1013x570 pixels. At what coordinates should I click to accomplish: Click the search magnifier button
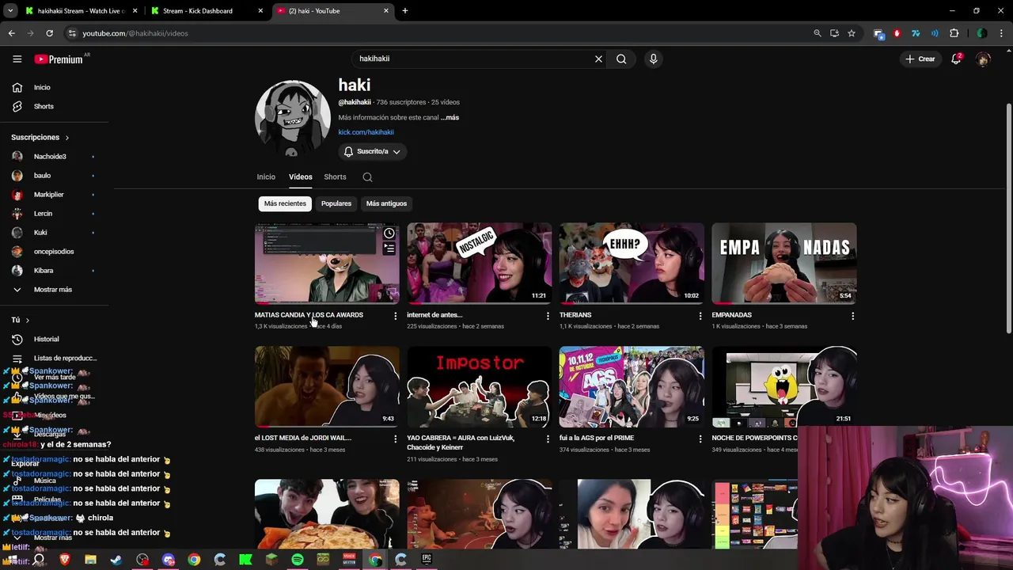(621, 59)
